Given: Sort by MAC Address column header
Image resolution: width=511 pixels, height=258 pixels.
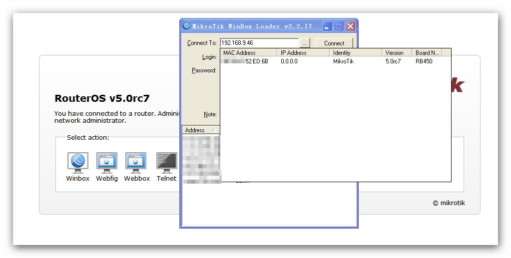Looking at the screenshot, I should click(249, 53).
